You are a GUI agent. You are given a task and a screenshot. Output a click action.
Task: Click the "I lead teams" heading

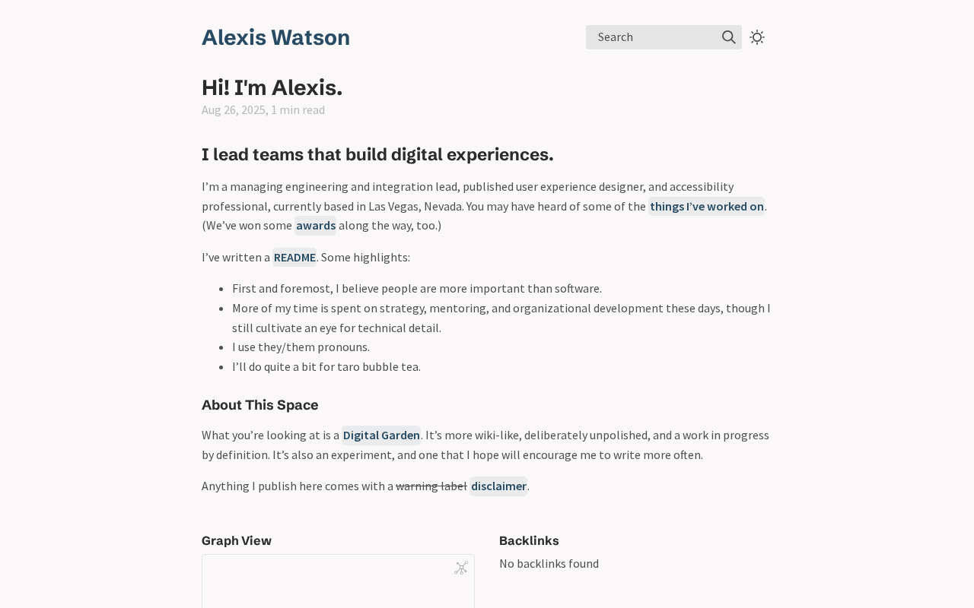tap(377, 155)
